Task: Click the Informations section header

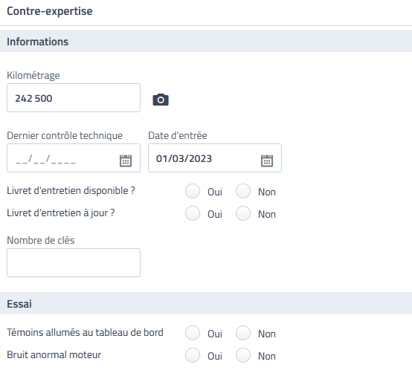Action: (x=206, y=41)
